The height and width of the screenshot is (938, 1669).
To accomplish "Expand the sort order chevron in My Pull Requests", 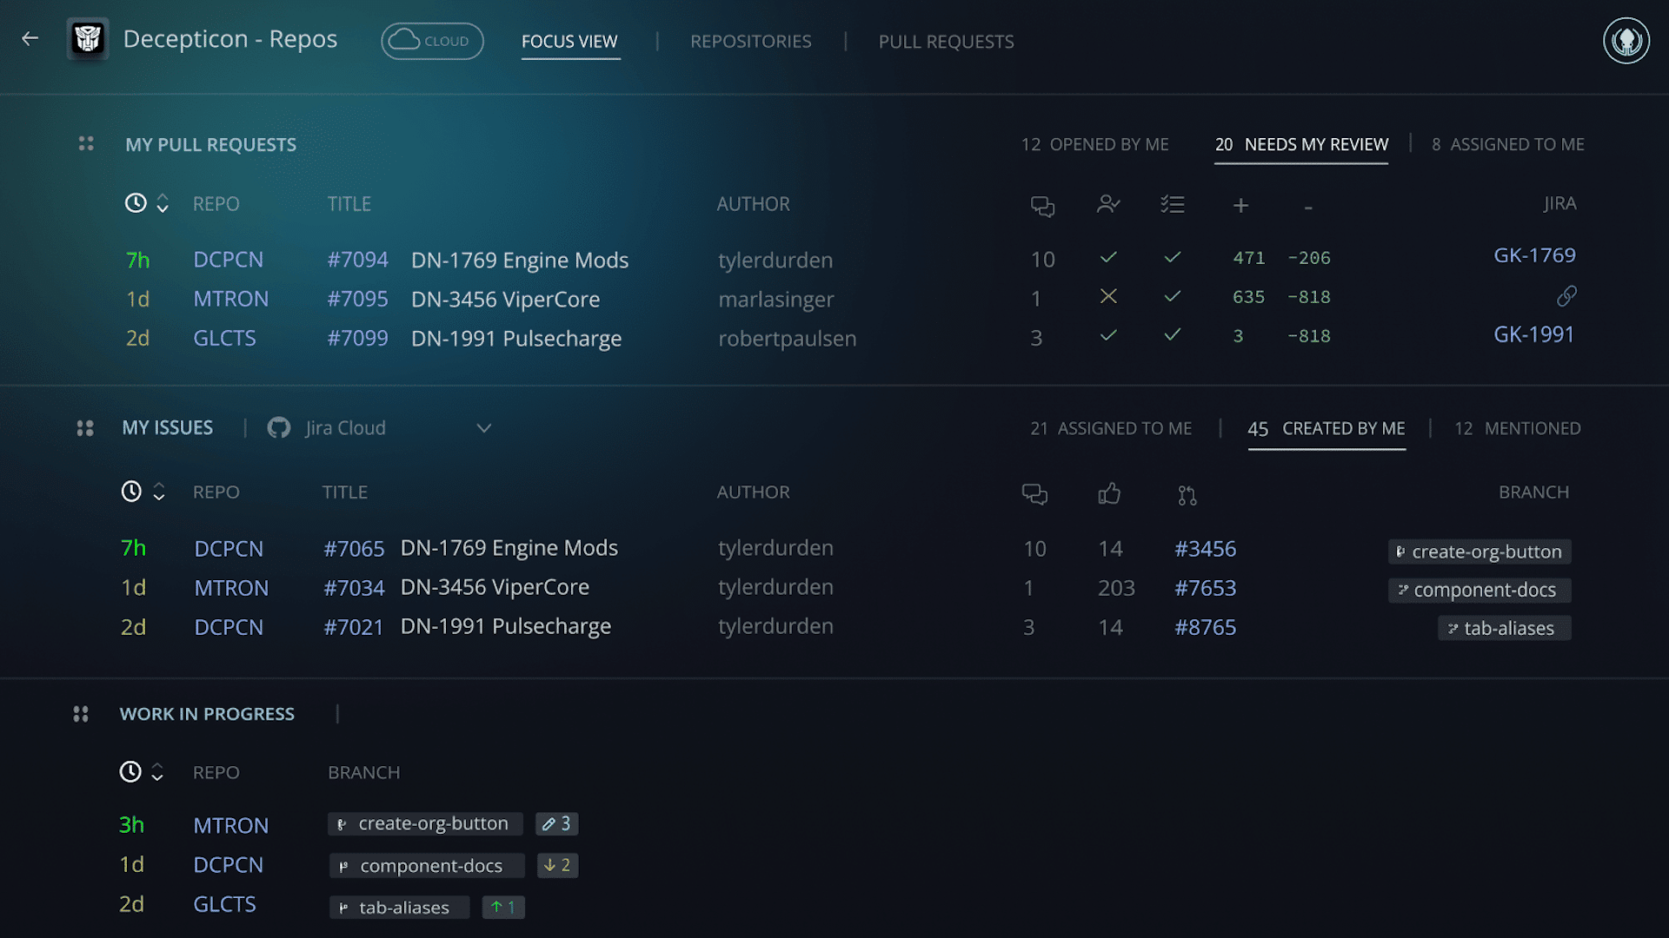I will tap(163, 204).
